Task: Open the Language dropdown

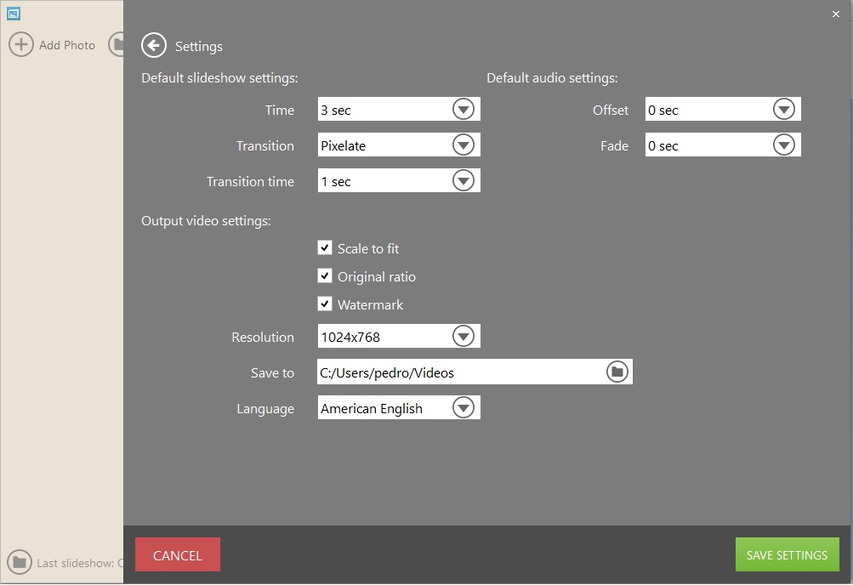Action: click(463, 408)
